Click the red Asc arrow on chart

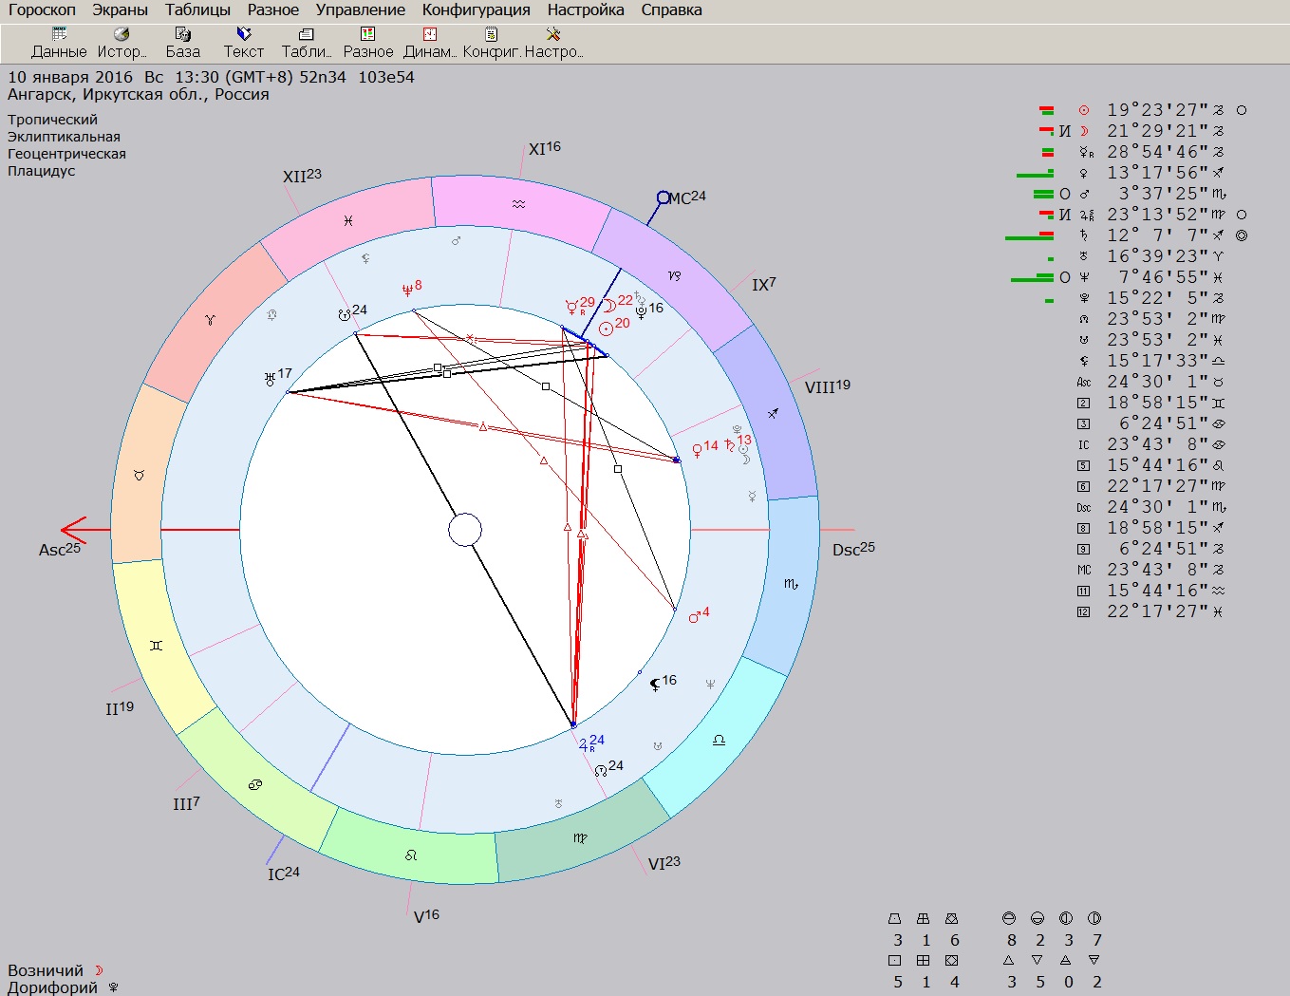[74, 530]
